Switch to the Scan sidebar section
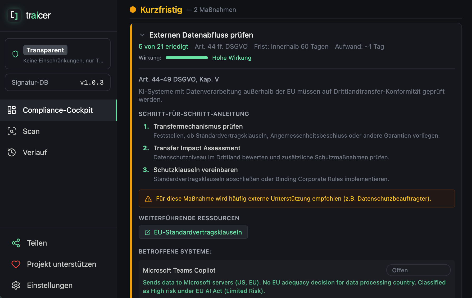Screen dimensions: 472x298 point(31,131)
